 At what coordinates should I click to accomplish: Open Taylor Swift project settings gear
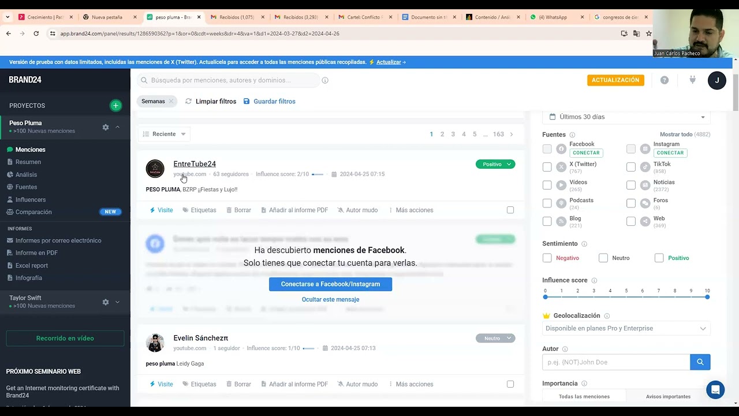(106, 302)
